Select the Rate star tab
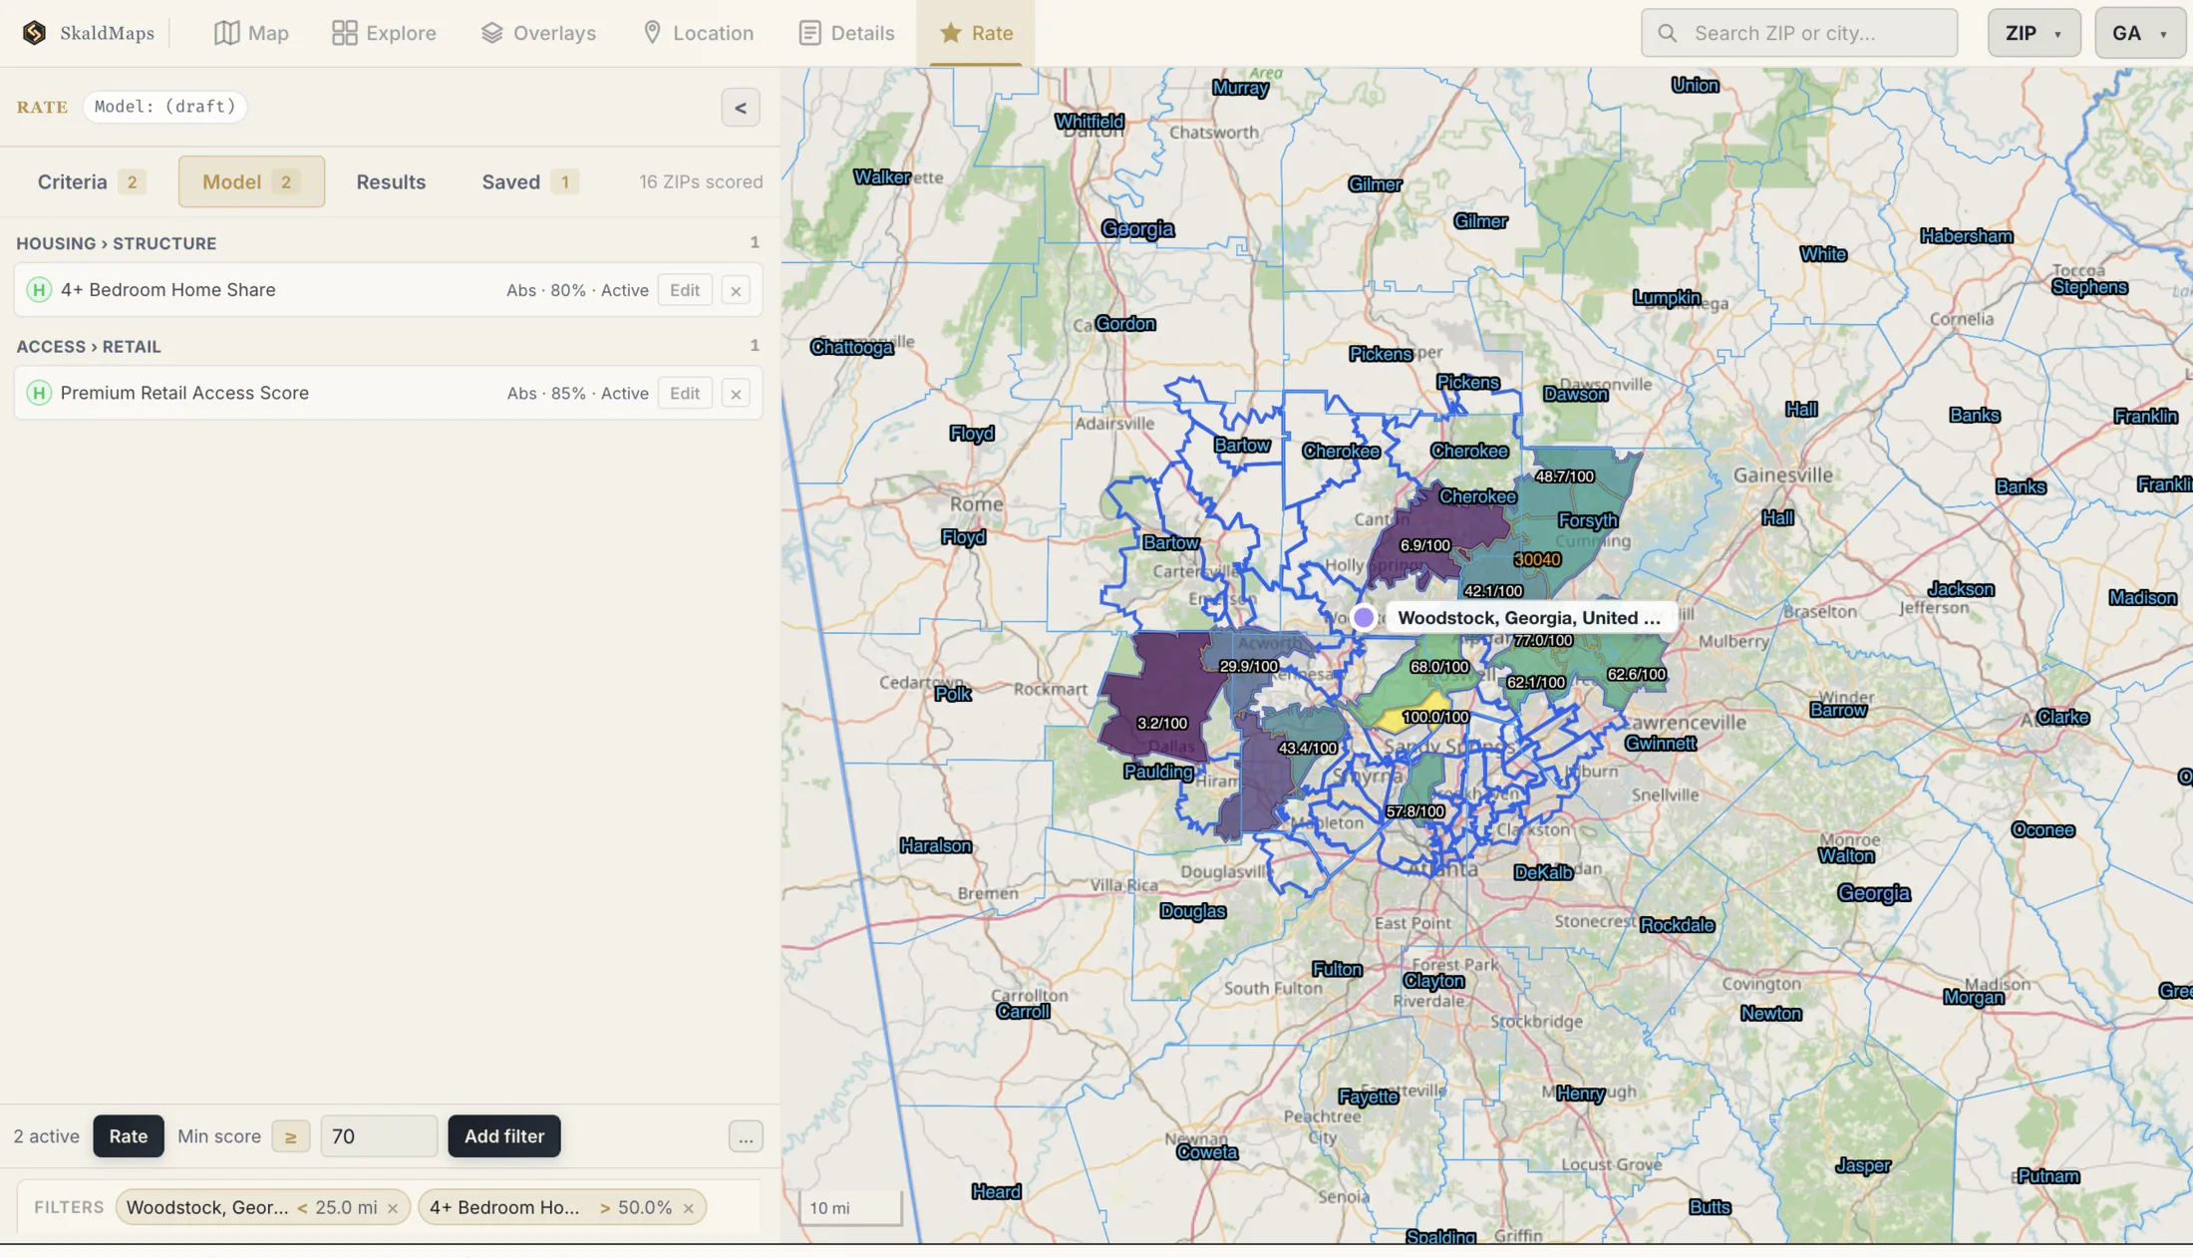 pos(976,33)
